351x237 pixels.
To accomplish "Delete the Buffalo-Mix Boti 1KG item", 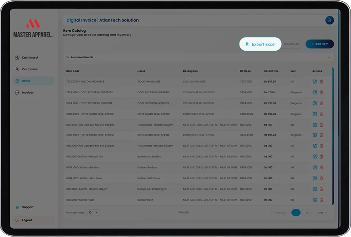I will point(321,156).
